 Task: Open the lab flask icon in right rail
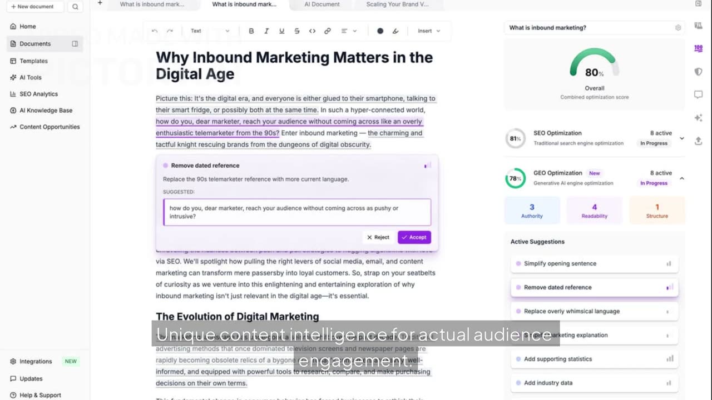tap(699, 26)
